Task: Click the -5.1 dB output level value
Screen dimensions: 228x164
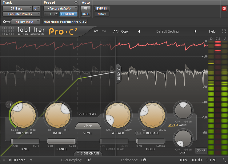Action: tap(211, 160)
